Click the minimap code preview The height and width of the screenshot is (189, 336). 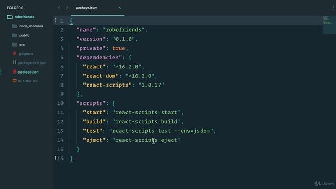coord(329,25)
